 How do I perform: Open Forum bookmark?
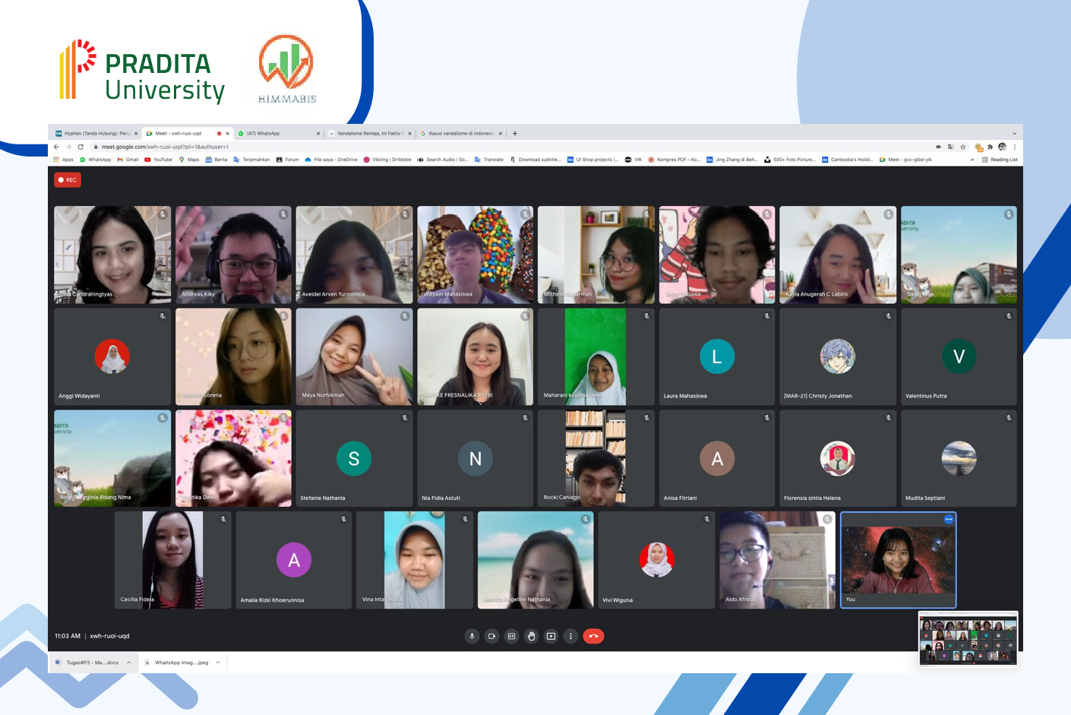(x=287, y=160)
